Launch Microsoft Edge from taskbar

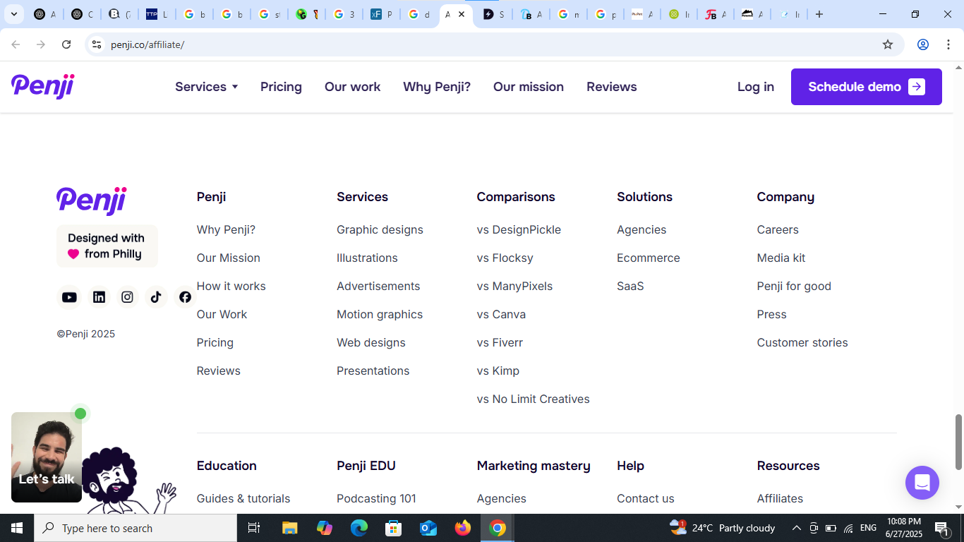coord(359,528)
